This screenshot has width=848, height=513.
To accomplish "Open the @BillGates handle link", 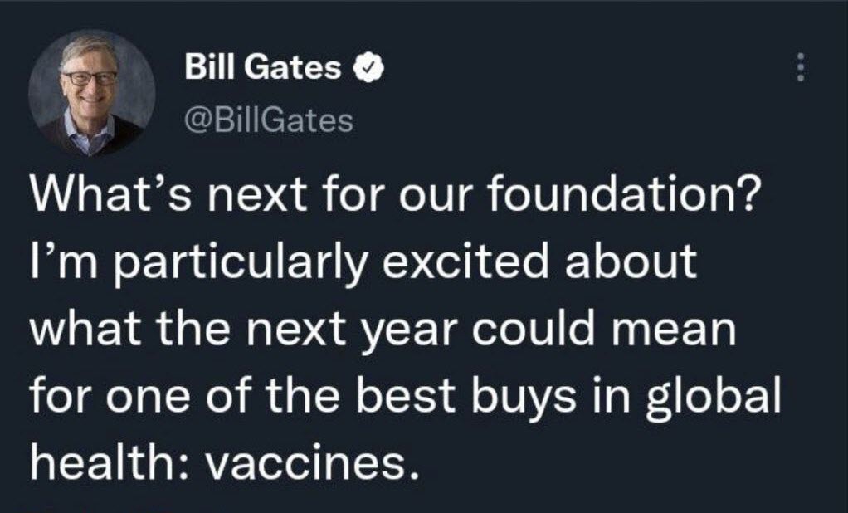I will click(x=269, y=121).
